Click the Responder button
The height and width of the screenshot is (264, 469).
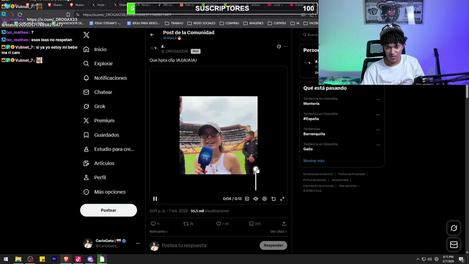click(x=273, y=245)
